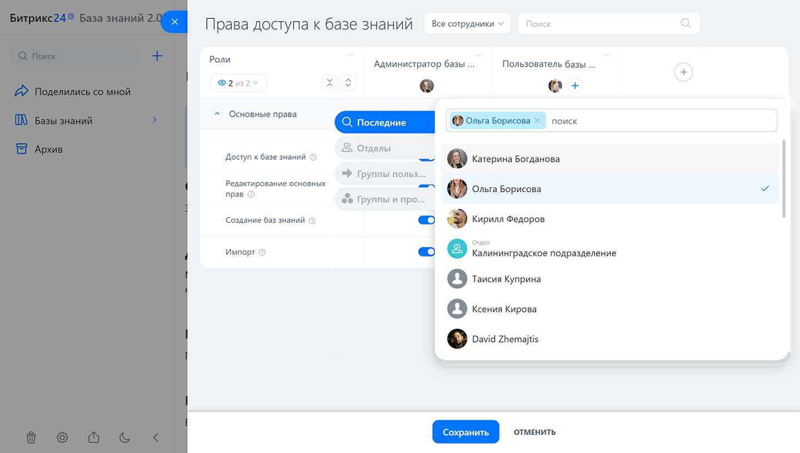Add member to Пользователь базы with the plus
The height and width of the screenshot is (453, 800).
coord(575,86)
